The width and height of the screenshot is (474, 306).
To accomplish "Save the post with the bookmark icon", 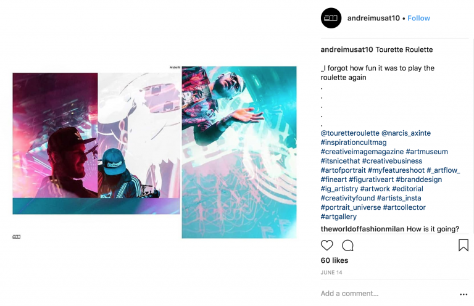I will pos(463,246).
